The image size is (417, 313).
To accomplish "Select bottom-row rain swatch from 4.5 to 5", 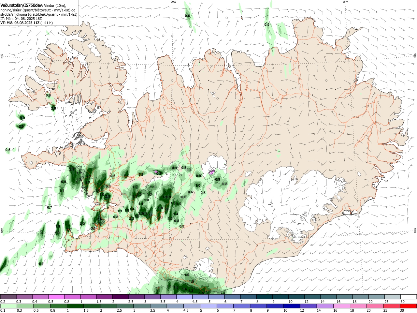I will pyautogui.click(x=192, y=306).
